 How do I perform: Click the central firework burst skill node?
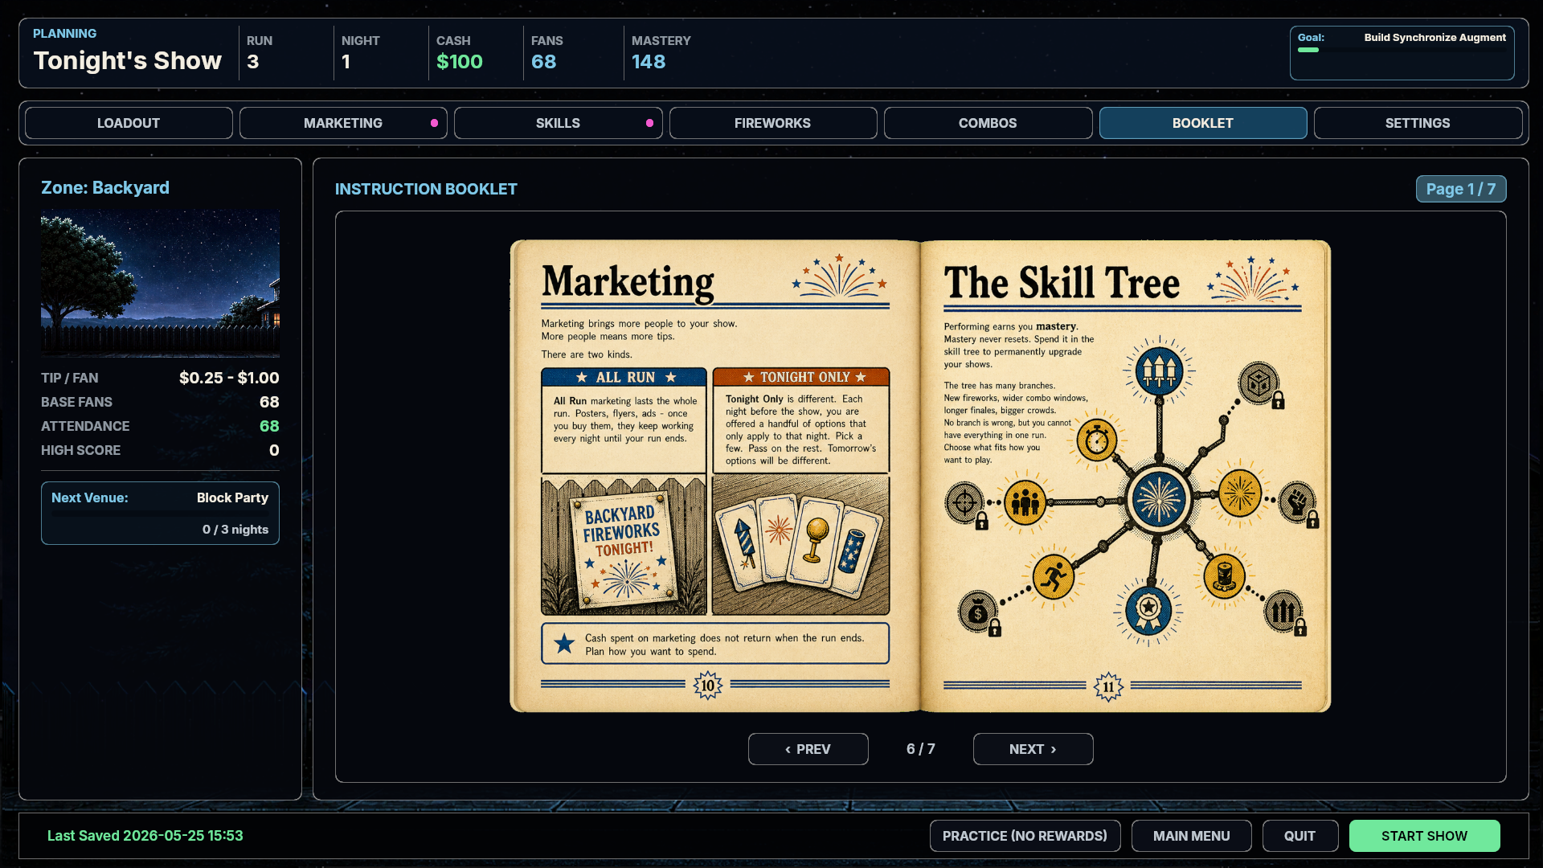(x=1158, y=499)
